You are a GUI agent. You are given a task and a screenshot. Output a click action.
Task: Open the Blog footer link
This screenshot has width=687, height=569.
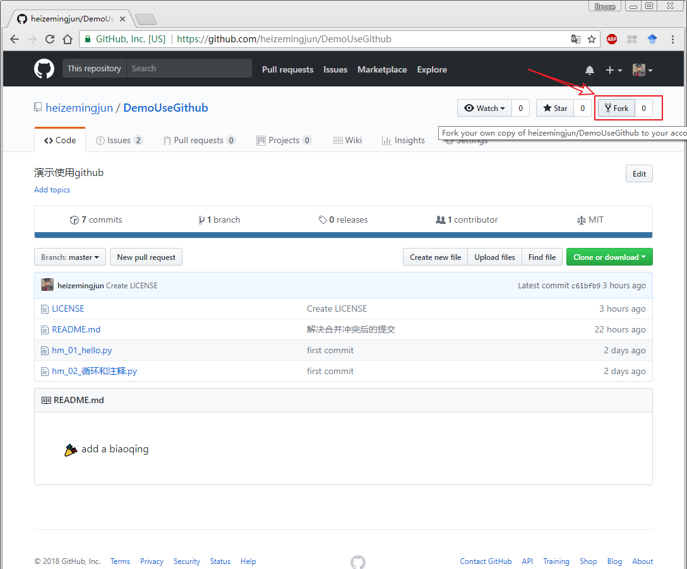[x=615, y=561]
